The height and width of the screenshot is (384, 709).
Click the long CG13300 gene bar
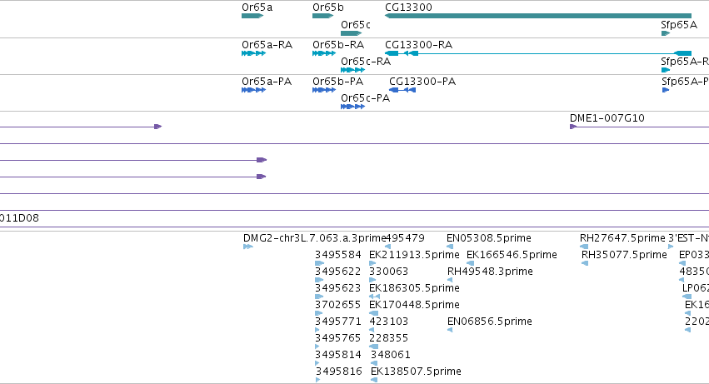(x=538, y=16)
